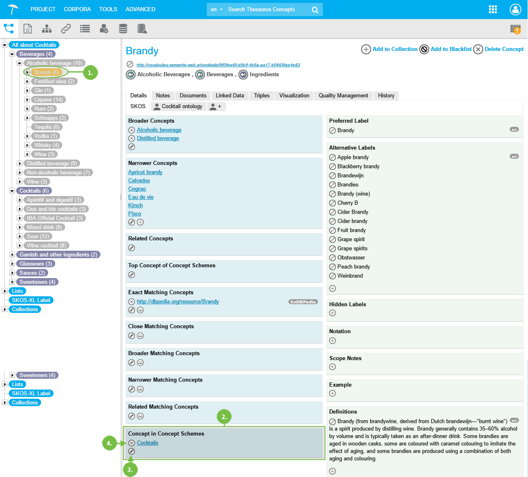Expand the Collections tree node
The image size is (528, 477).
tap(5, 310)
